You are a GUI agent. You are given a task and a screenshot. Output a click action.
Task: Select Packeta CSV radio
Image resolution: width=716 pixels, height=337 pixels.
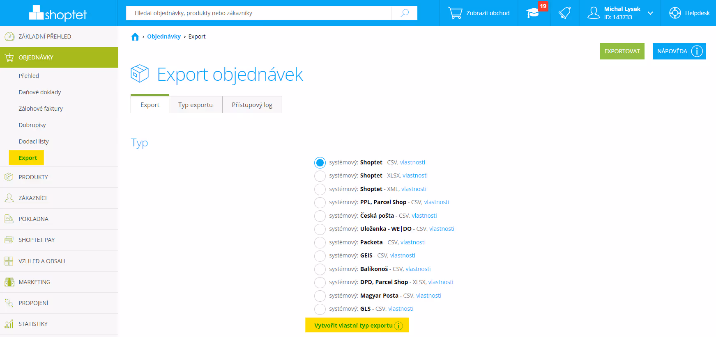pos(320,243)
